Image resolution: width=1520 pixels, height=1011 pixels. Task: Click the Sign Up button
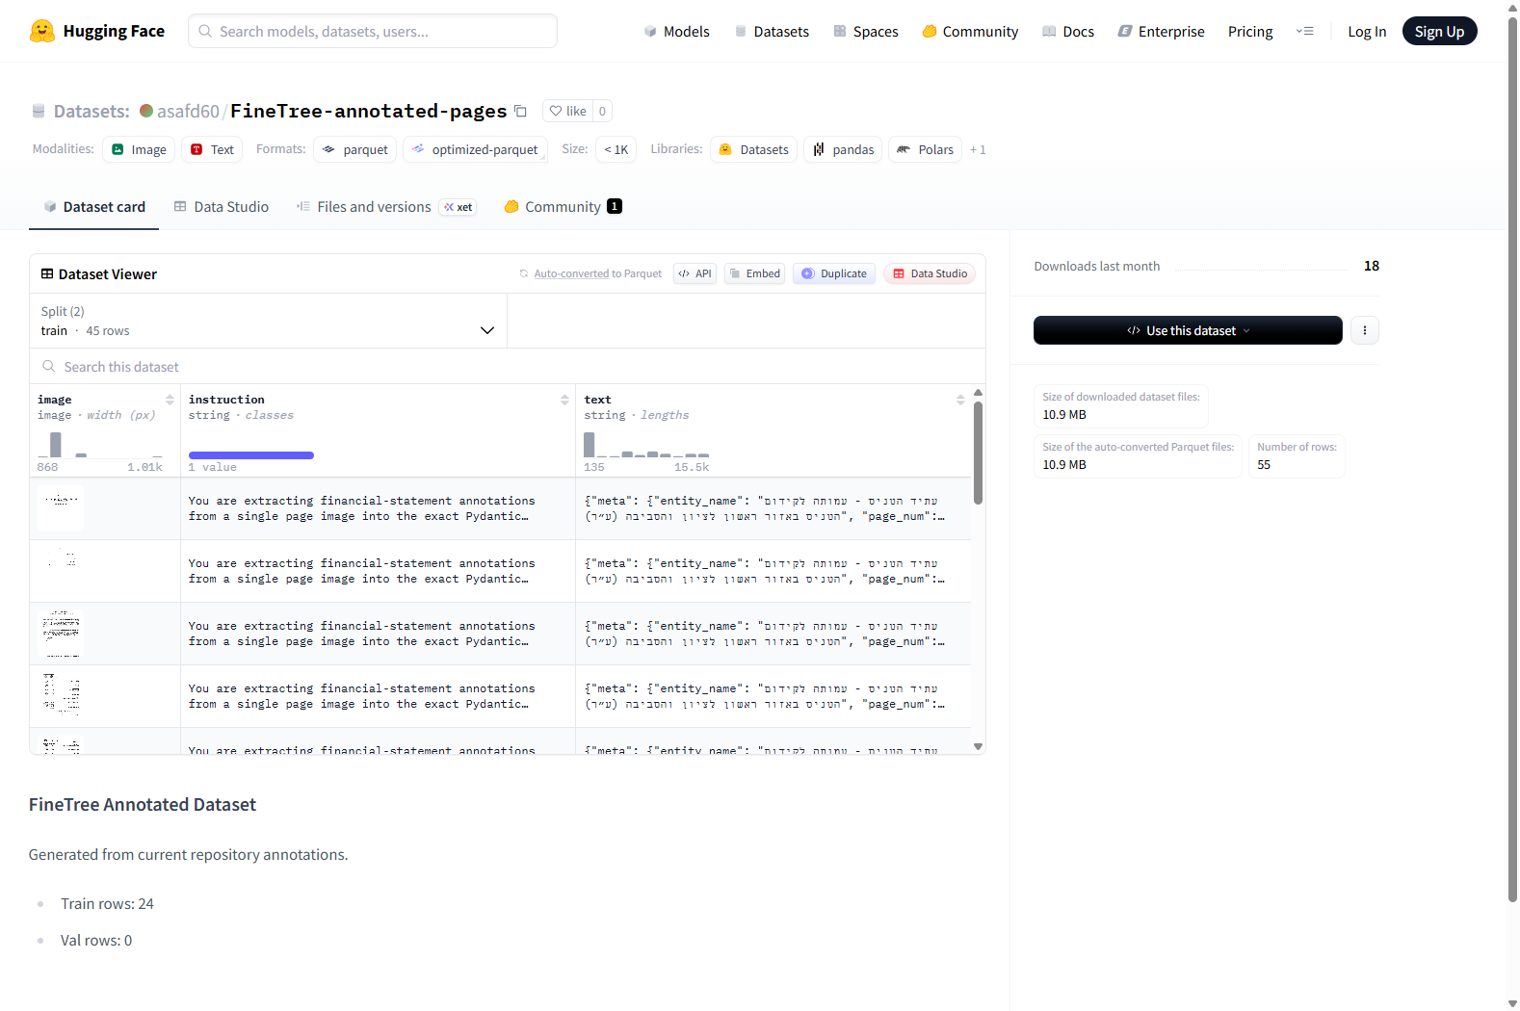(x=1439, y=31)
